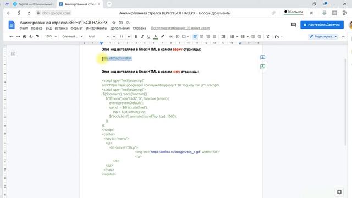This screenshot has height=198, width=352.
Task: Align text to the right
Action: (208, 37)
